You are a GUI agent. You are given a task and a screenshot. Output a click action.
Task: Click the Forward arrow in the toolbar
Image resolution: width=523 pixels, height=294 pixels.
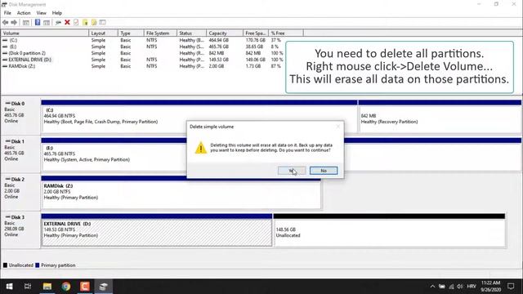coord(14,22)
